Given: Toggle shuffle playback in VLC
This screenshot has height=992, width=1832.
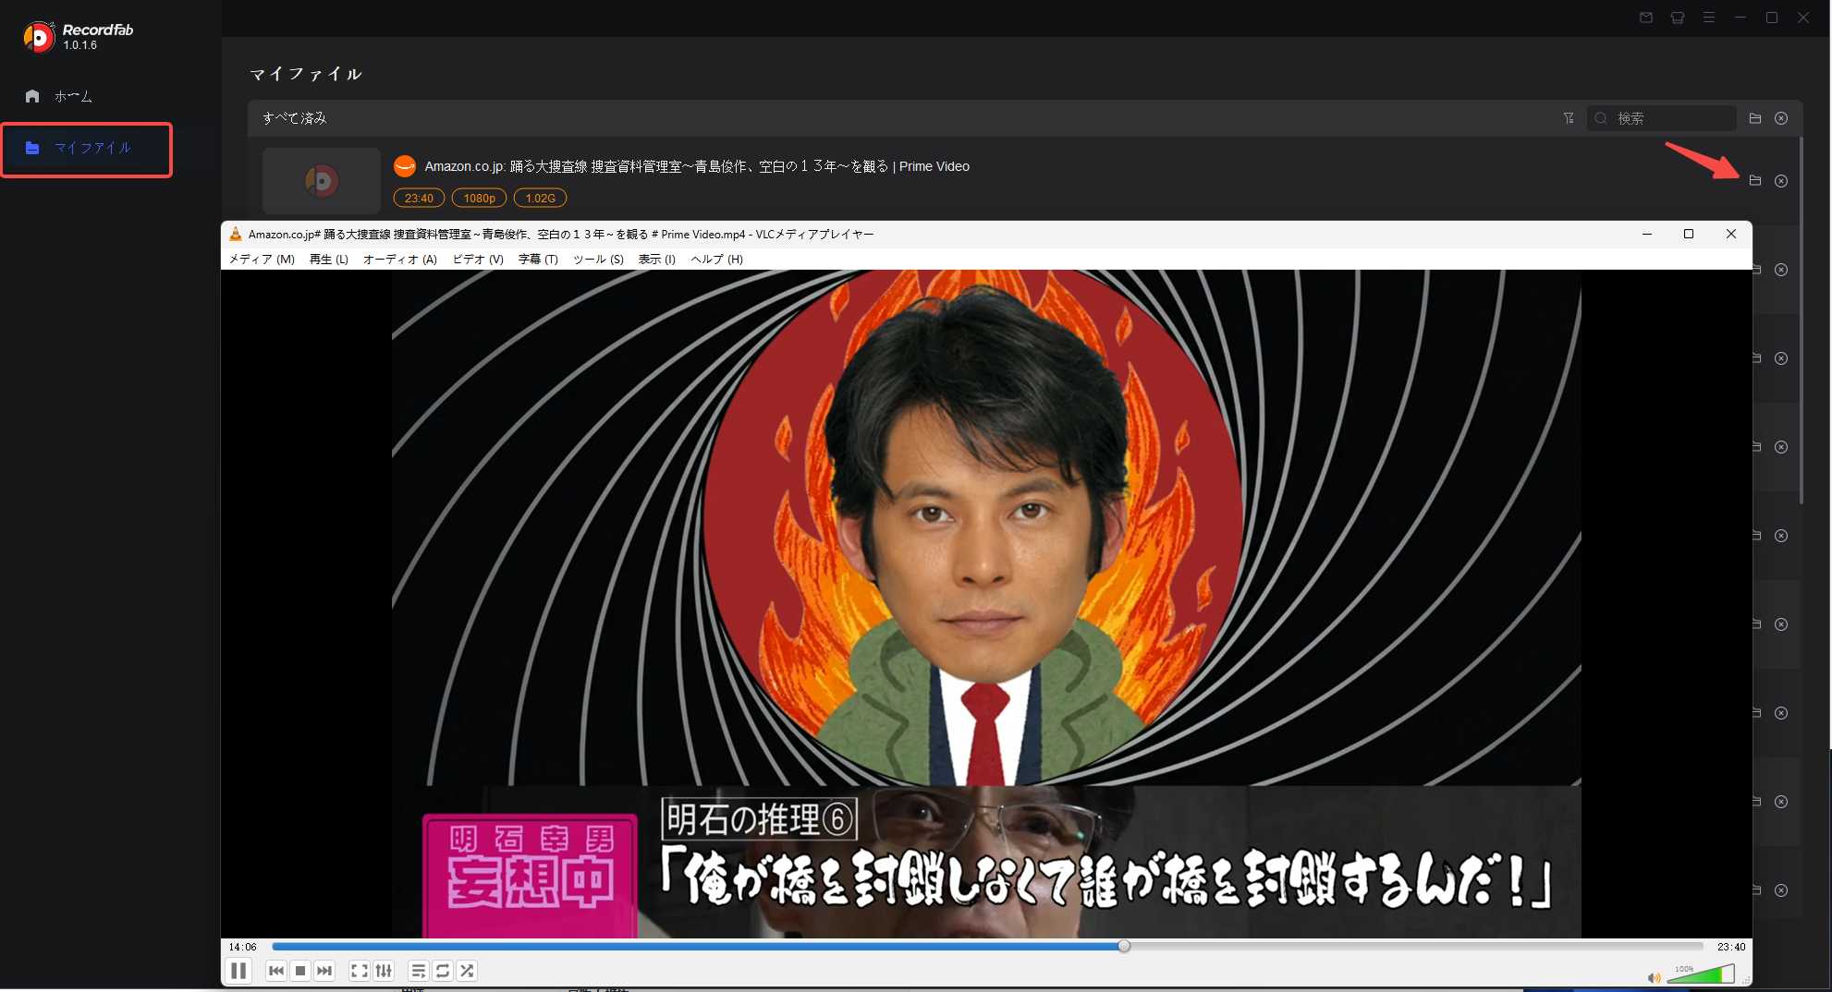Looking at the screenshot, I should 467,971.
